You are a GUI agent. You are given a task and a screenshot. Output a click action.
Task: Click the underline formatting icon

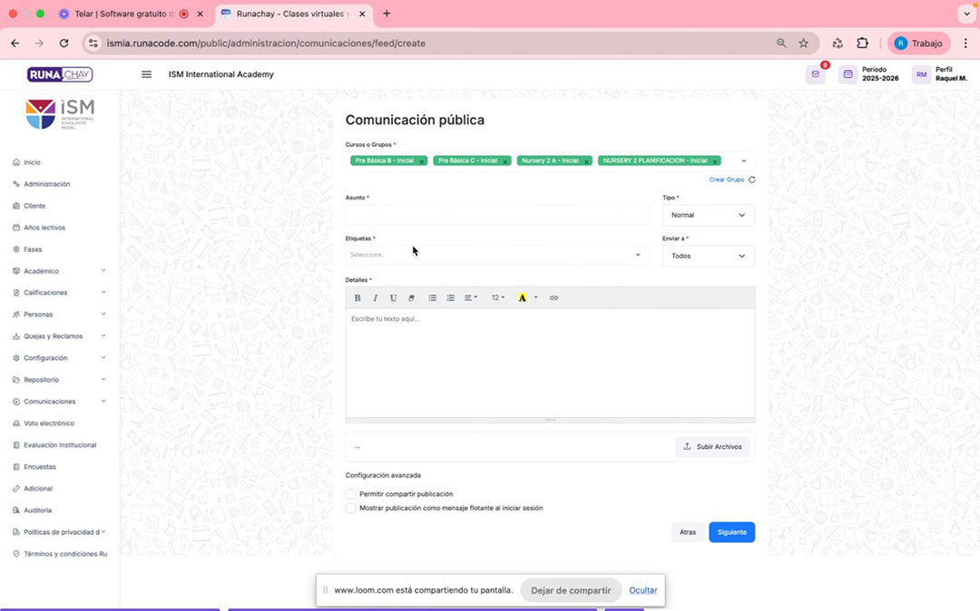click(393, 298)
